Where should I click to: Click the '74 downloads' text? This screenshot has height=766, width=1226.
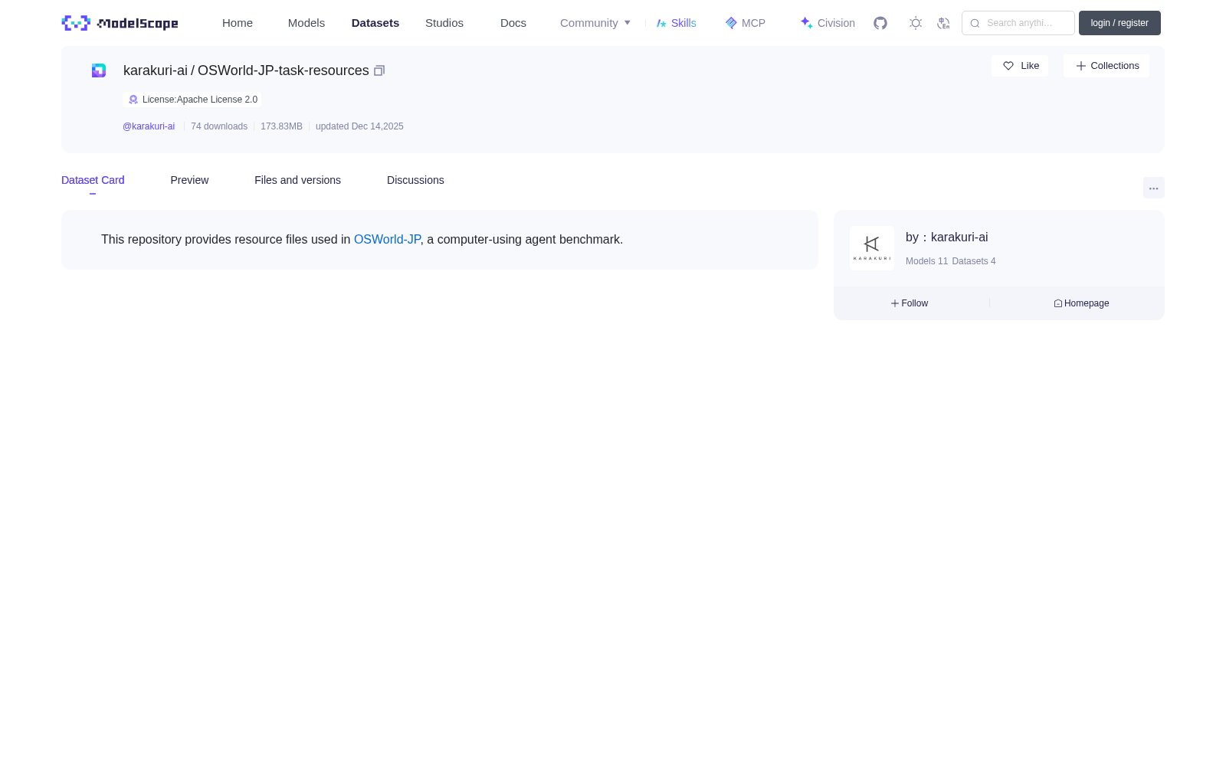[x=219, y=126]
